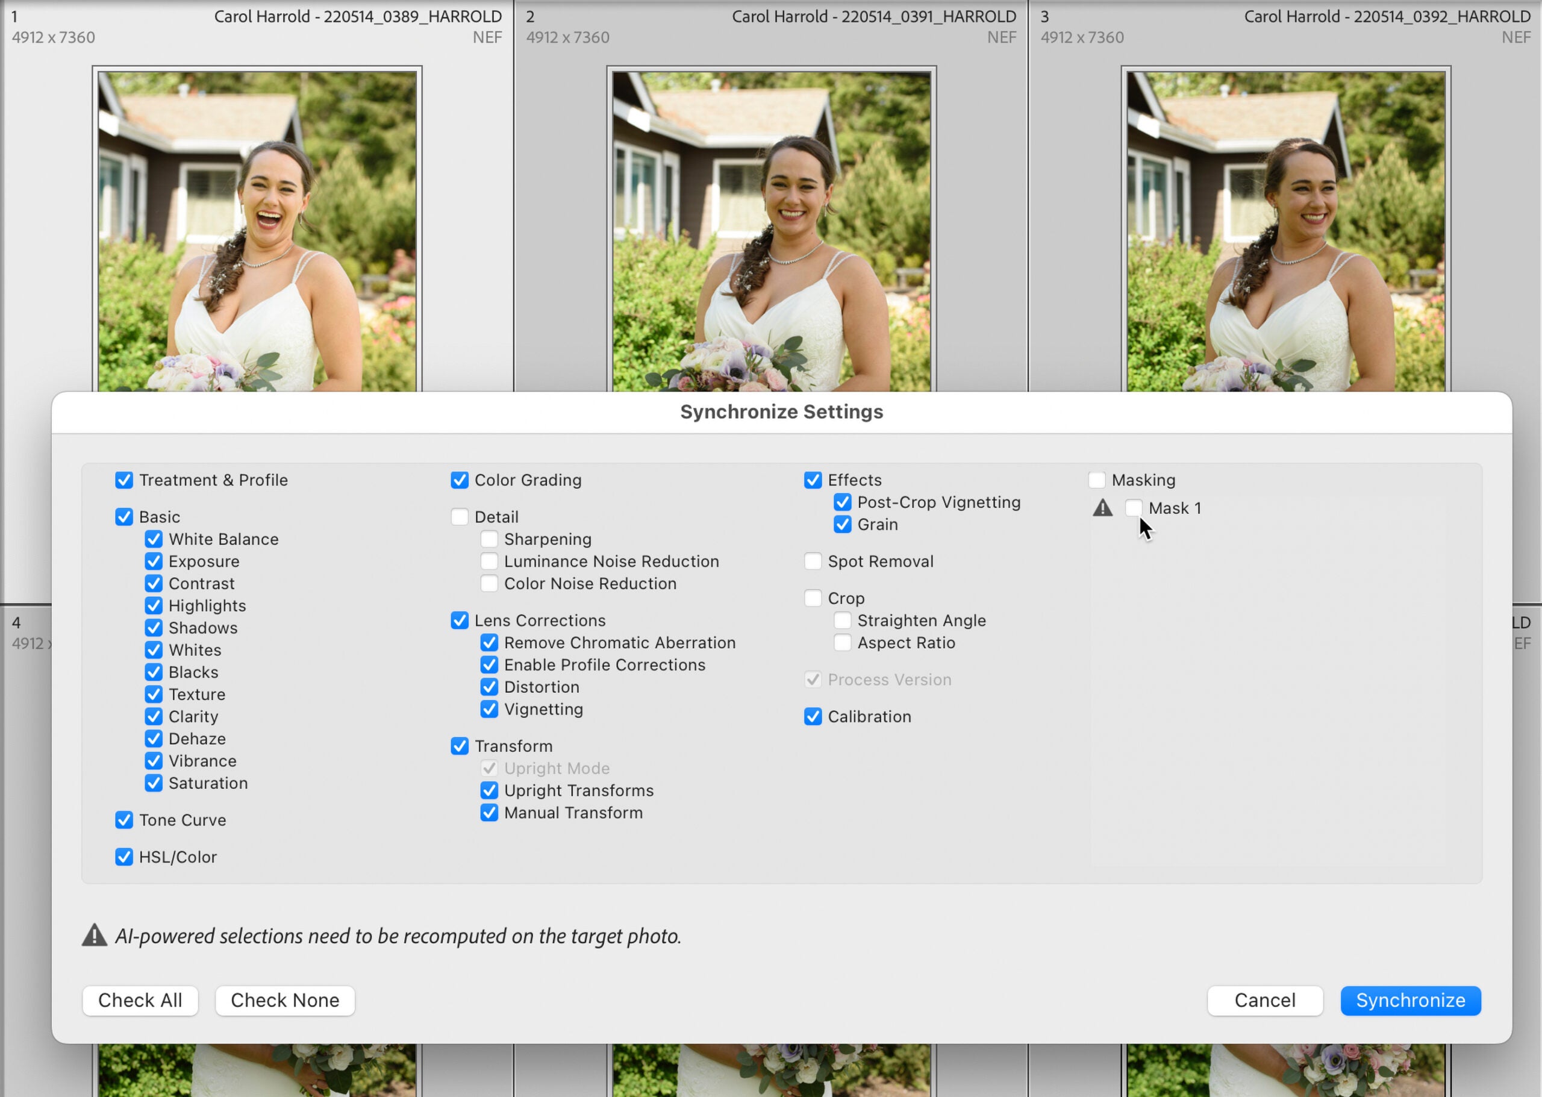Uncheck the Calibration checkbox
This screenshot has height=1097, width=1542.
point(813,717)
